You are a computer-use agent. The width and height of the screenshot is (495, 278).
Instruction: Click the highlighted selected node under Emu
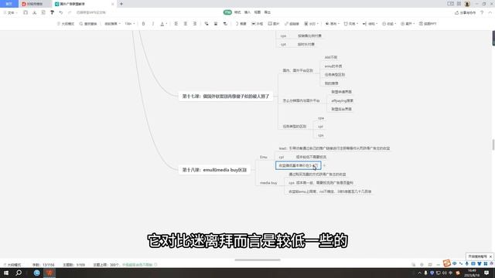[298, 165]
